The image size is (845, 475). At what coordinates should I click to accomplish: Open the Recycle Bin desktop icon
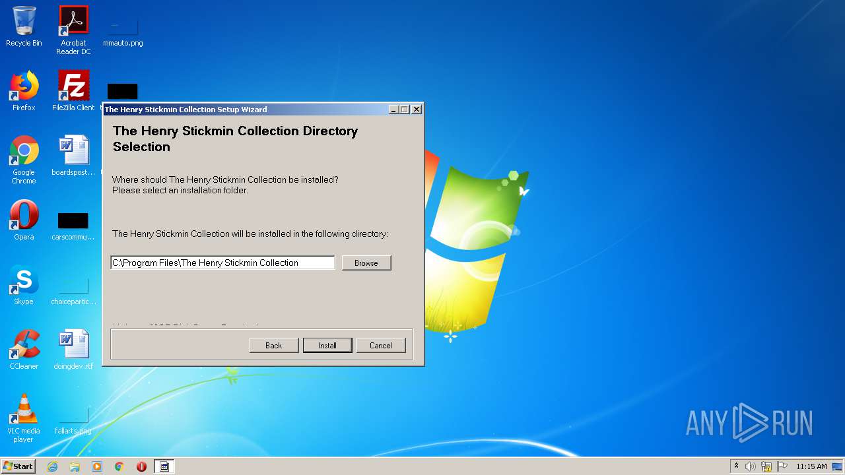24,26
